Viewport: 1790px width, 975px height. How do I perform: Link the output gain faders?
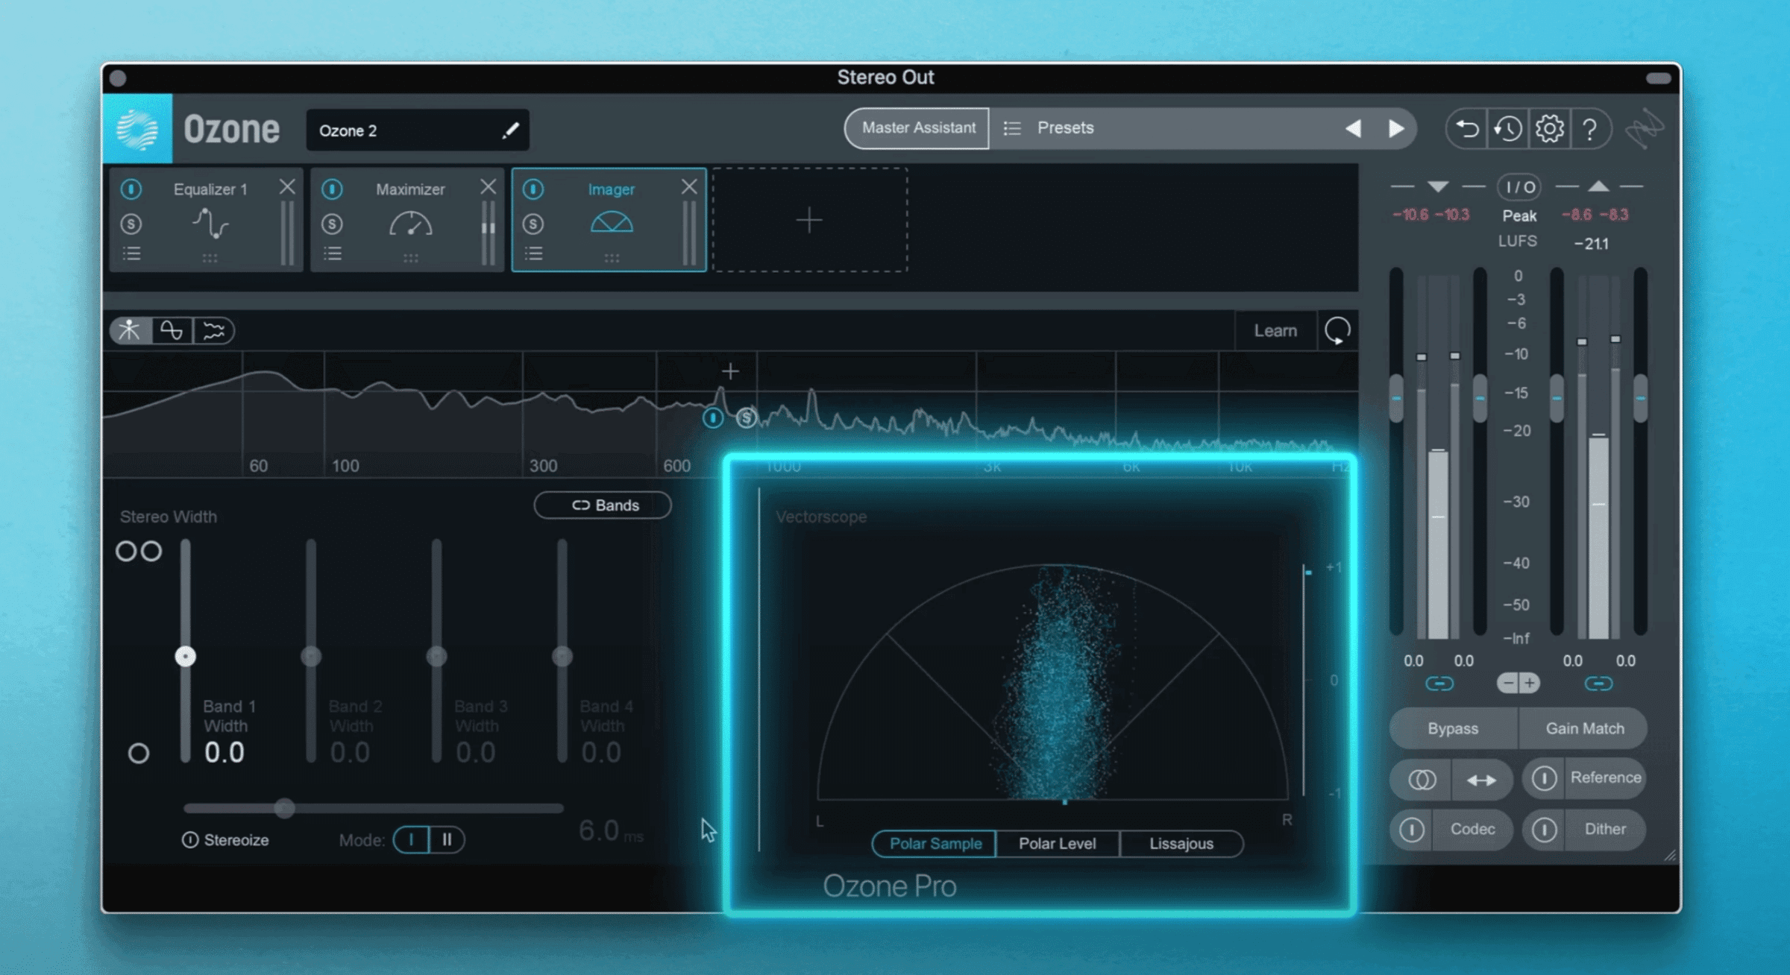1598,684
